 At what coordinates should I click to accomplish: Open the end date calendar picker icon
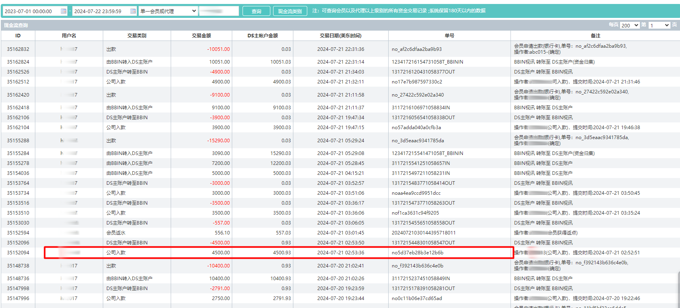tap(133, 11)
